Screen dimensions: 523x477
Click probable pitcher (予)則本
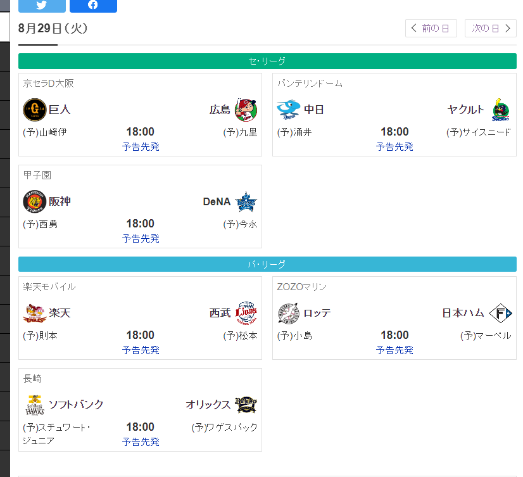[40, 336]
